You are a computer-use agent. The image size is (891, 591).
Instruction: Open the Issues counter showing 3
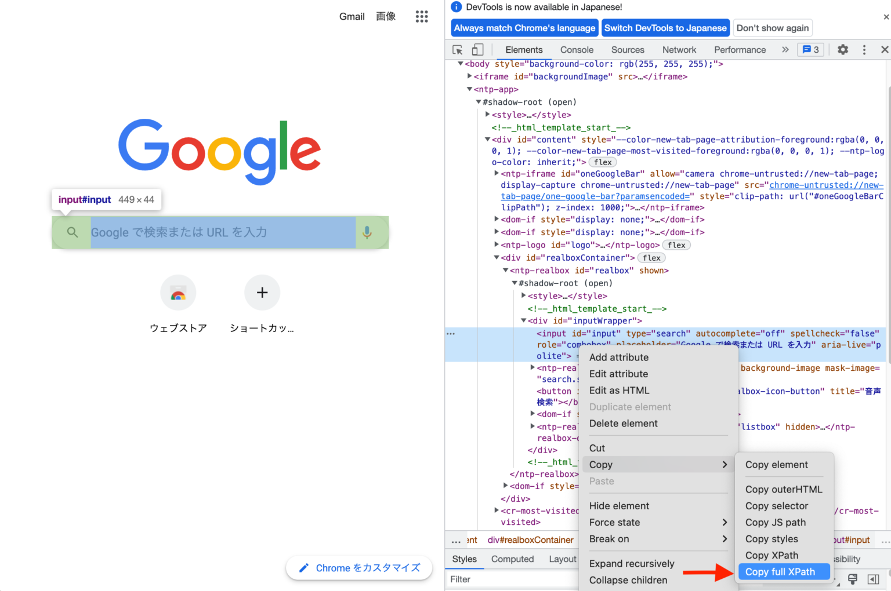pyautogui.click(x=810, y=49)
